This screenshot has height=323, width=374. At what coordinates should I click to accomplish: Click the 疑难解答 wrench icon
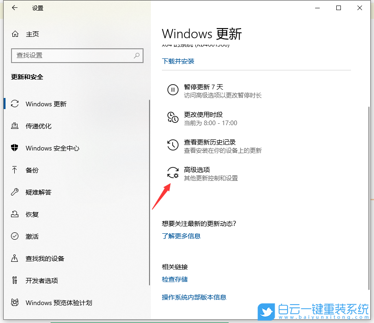pyautogui.click(x=15, y=192)
